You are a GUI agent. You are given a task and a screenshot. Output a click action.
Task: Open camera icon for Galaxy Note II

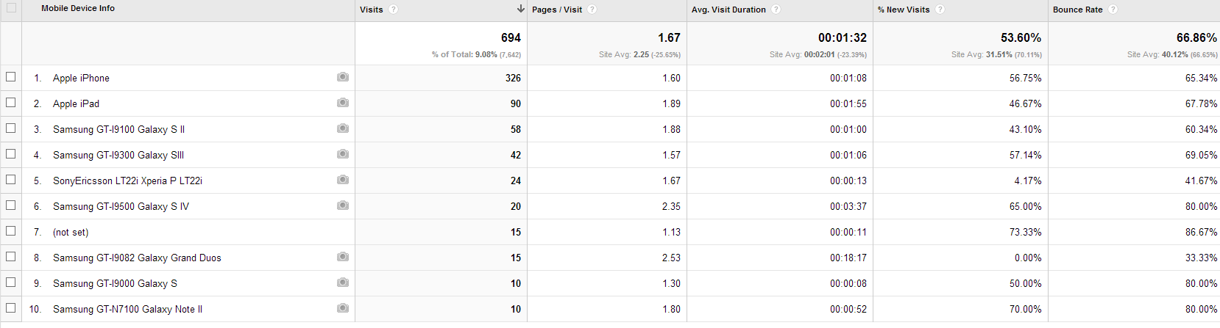click(x=343, y=308)
